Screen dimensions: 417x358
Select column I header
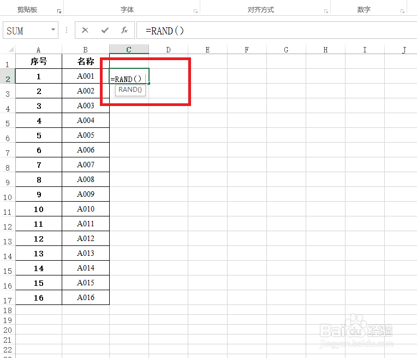coord(365,50)
